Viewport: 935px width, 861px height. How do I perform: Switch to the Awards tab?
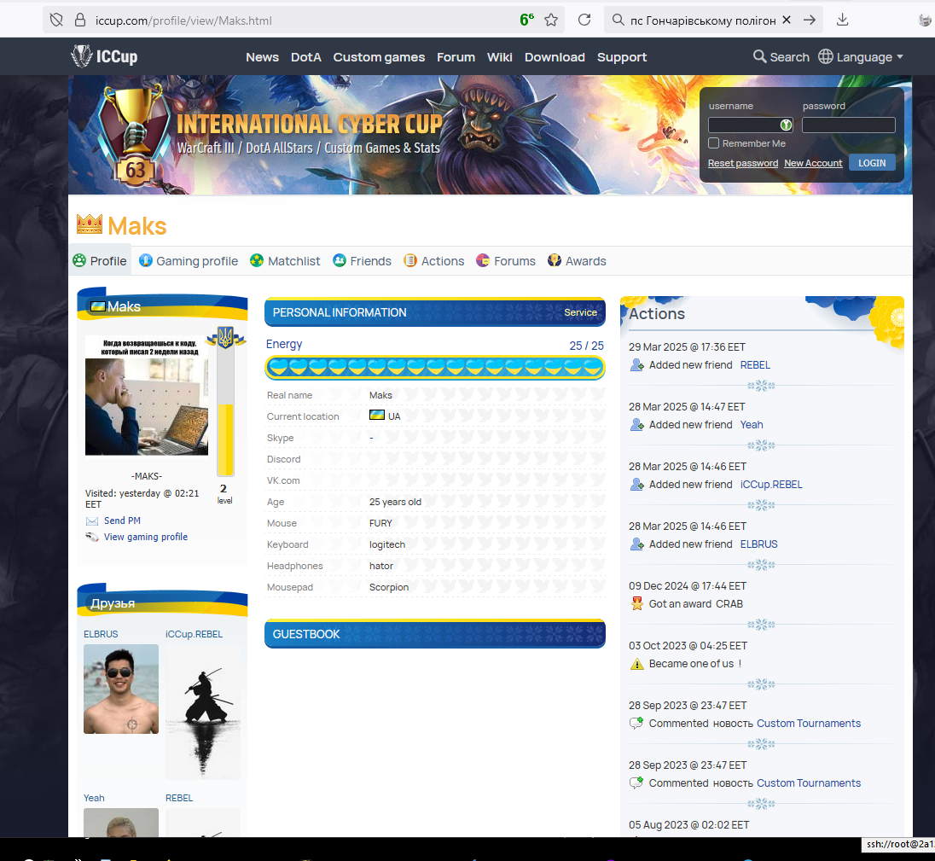(x=577, y=261)
